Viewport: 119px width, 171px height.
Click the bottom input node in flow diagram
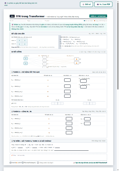(26, 63)
